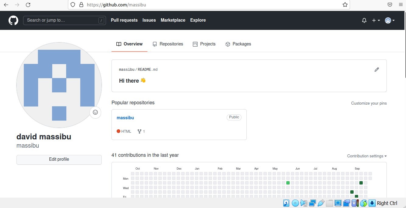Click the padlock site info icon
The height and width of the screenshot is (208, 406).
coord(81,5)
